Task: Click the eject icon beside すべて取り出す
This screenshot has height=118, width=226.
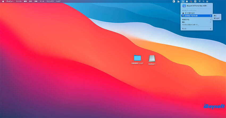Action: tap(183, 13)
